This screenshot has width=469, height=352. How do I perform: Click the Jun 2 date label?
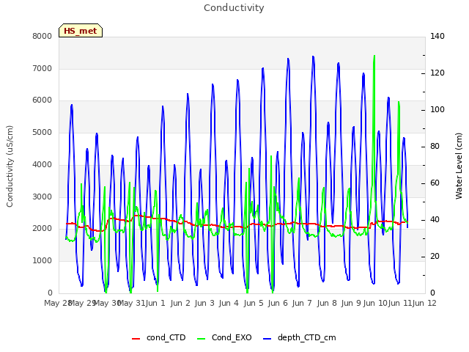[180, 303]
